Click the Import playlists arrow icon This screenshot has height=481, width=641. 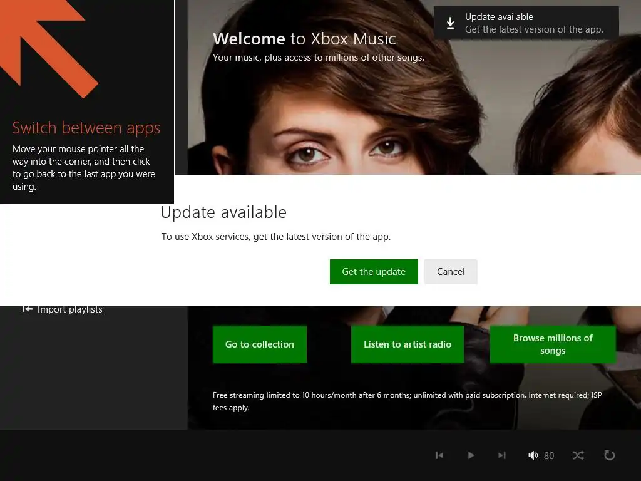[28, 309]
